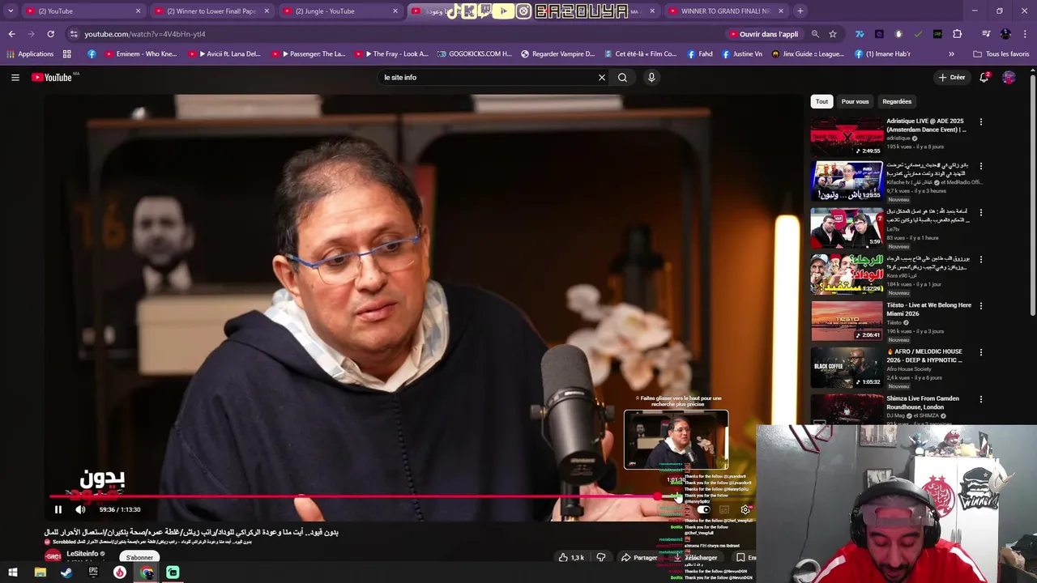Screen dimensions: 1037x583
Task: Open options menu for the Kifache tv video
Action: [x=981, y=166]
